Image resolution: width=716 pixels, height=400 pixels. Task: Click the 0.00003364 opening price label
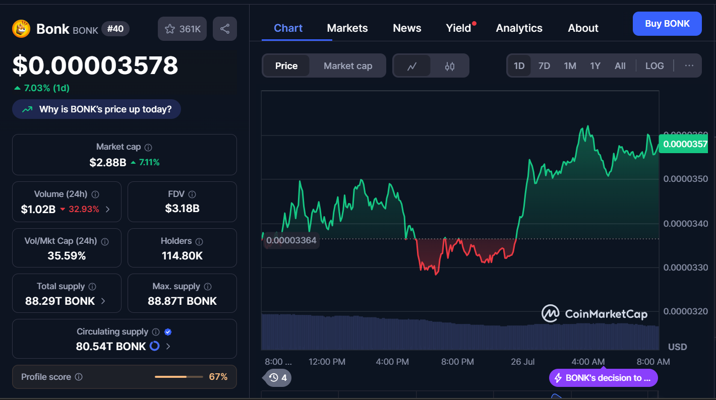point(291,240)
